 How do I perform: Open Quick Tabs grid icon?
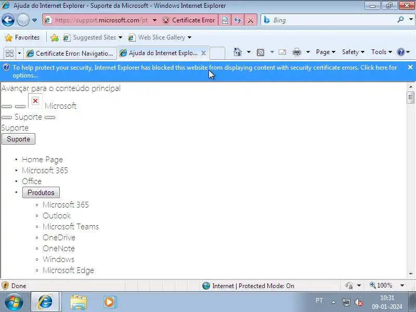point(9,54)
